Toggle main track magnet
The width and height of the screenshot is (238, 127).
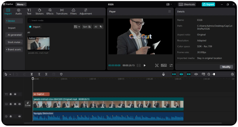[x=174, y=74]
